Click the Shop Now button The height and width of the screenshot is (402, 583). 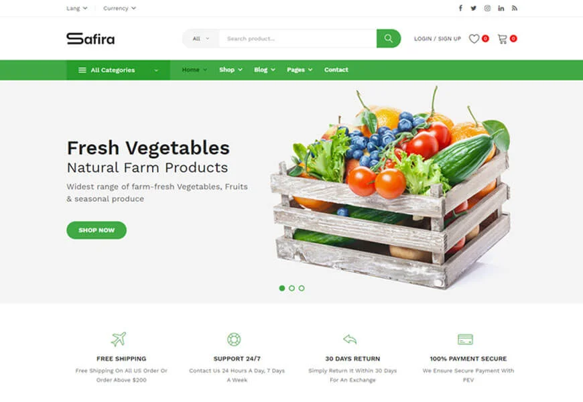pyautogui.click(x=96, y=230)
